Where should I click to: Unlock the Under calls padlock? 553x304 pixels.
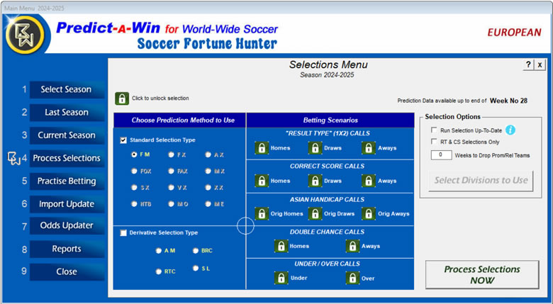[x=281, y=278]
